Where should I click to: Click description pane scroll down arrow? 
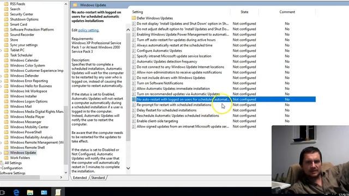pos(128,168)
